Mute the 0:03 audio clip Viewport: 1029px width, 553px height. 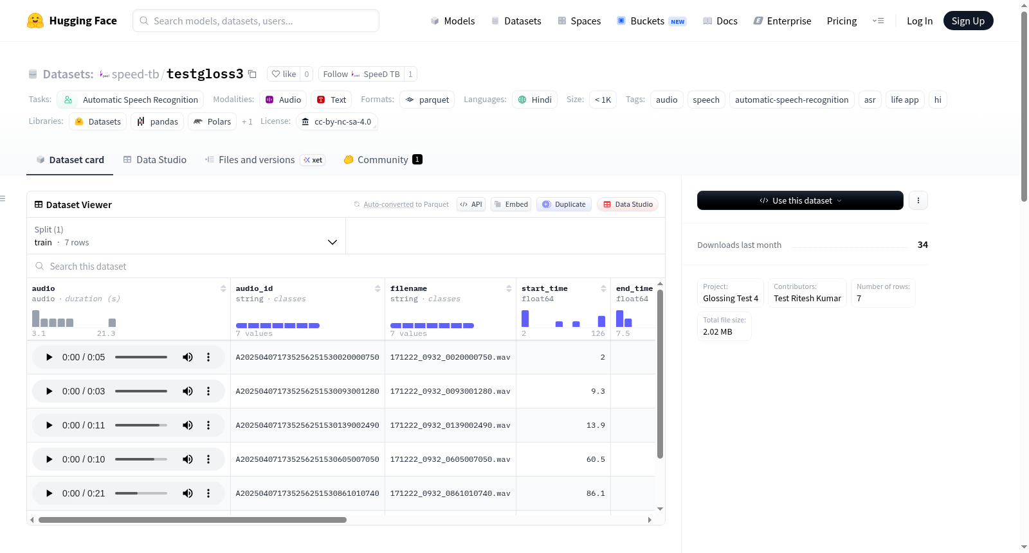click(x=188, y=391)
